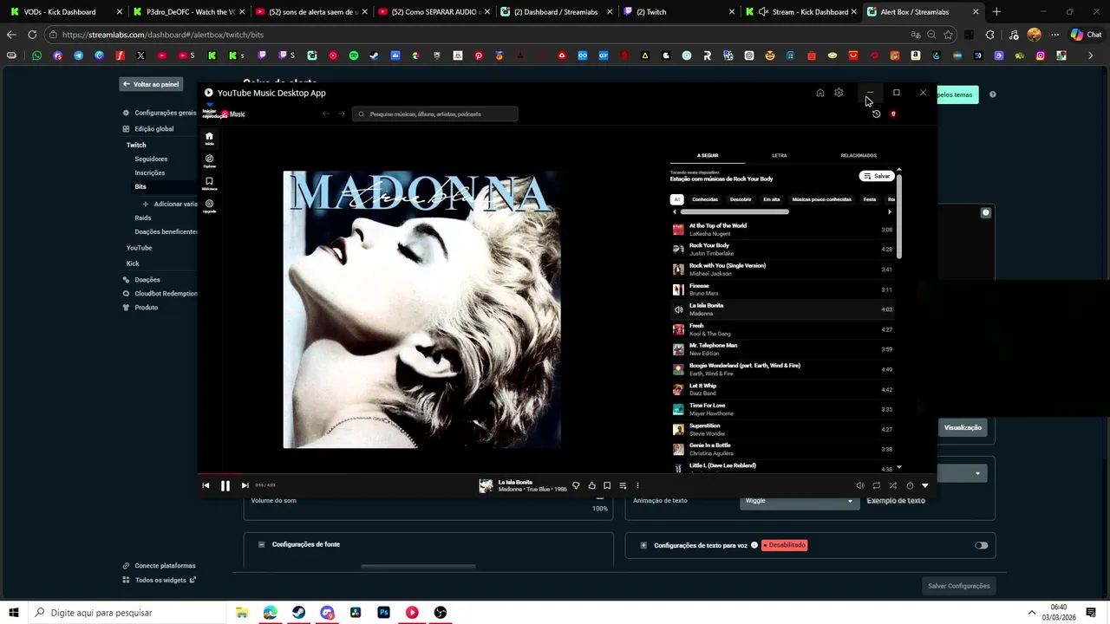Screen dimensions: 1110x624
Task: Click the song progress bar
Action: (x=567, y=474)
